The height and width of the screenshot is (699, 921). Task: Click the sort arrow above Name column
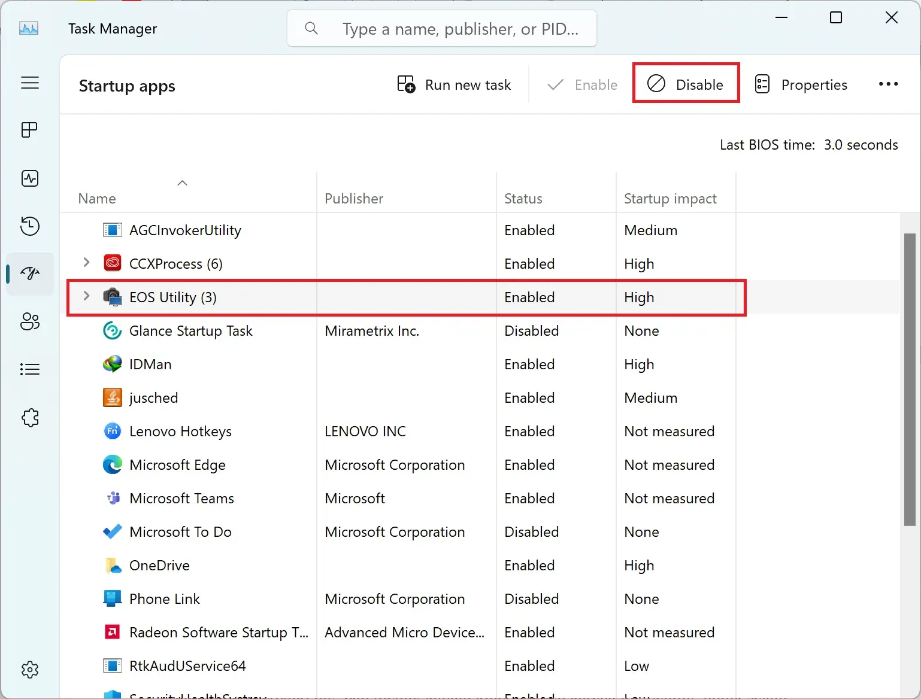183,183
